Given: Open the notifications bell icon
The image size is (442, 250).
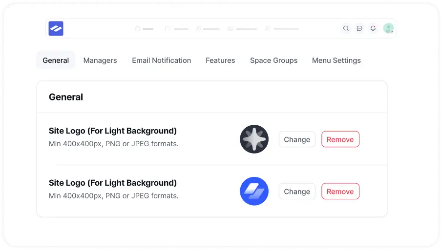Looking at the screenshot, I should pyautogui.click(x=373, y=29).
